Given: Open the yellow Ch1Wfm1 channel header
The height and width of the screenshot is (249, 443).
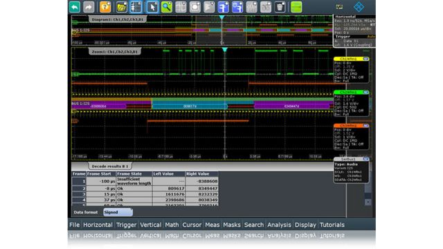Looking at the screenshot, I should (348, 59).
